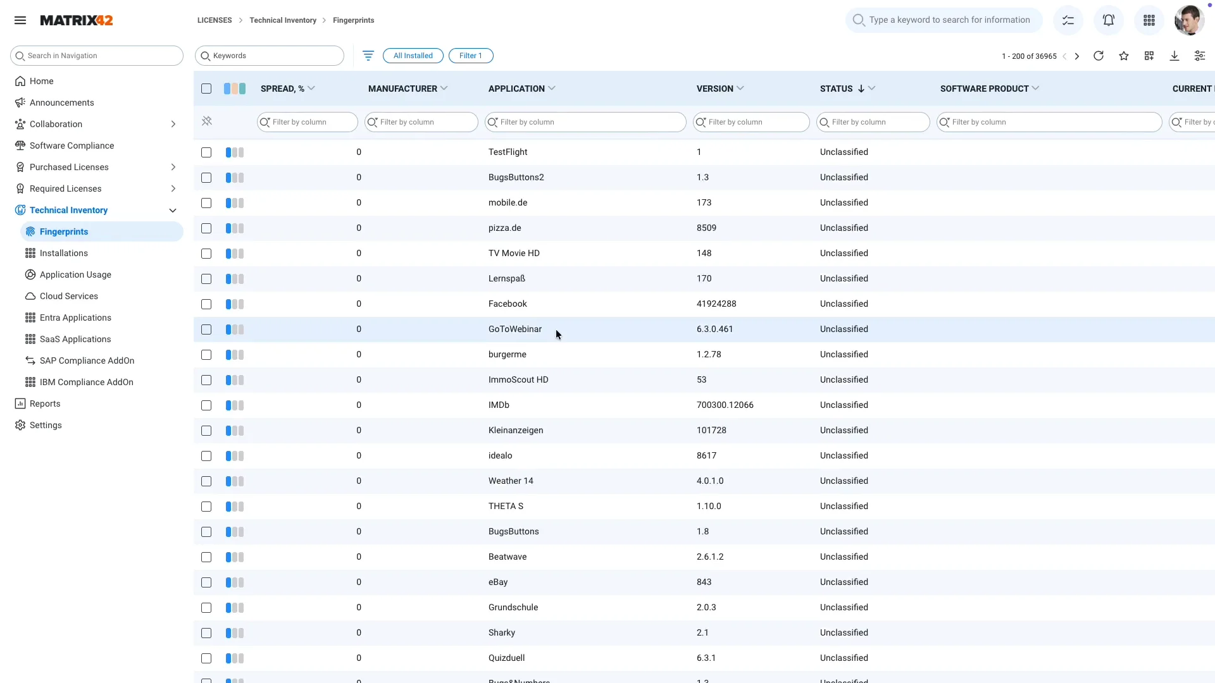1215x683 pixels.
Task: Open Home in the navigation
Action: click(41, 81)
